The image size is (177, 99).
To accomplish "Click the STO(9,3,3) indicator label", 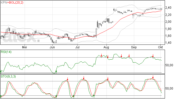I will click(8, 76).
